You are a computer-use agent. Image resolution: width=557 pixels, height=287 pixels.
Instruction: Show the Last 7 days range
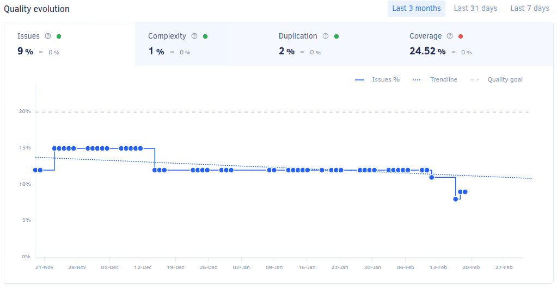tap(529, 8)
